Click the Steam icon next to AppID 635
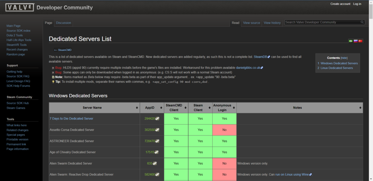Image resolution: width=373 pixels, height=181 pixels. pos(155,164)
